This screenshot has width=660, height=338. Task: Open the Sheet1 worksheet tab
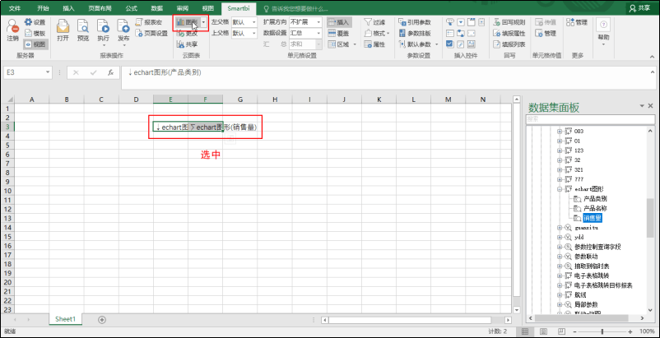(66, 319)
